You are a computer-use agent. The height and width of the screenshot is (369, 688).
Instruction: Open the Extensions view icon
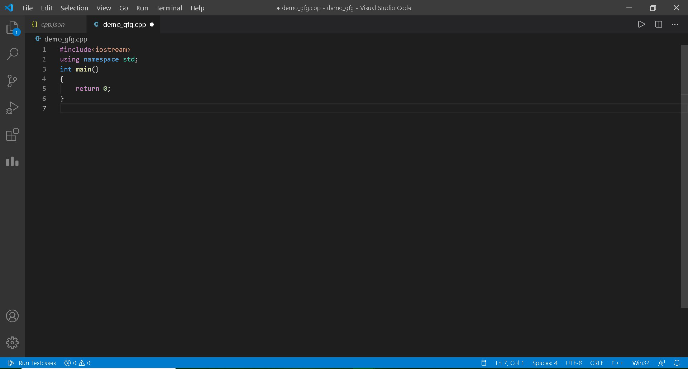click(x=12, y=134)
